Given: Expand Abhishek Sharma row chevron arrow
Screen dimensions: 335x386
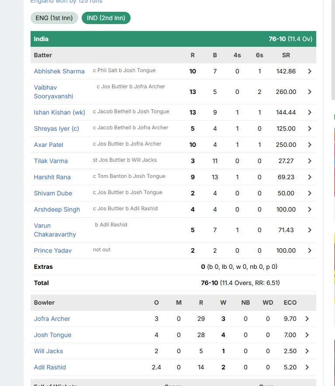Looking at the screenshot, I should point(310,71).
